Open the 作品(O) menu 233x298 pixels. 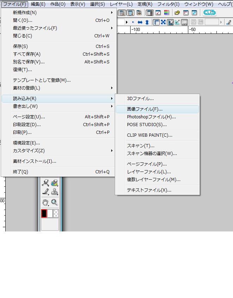tap(58, 4)
